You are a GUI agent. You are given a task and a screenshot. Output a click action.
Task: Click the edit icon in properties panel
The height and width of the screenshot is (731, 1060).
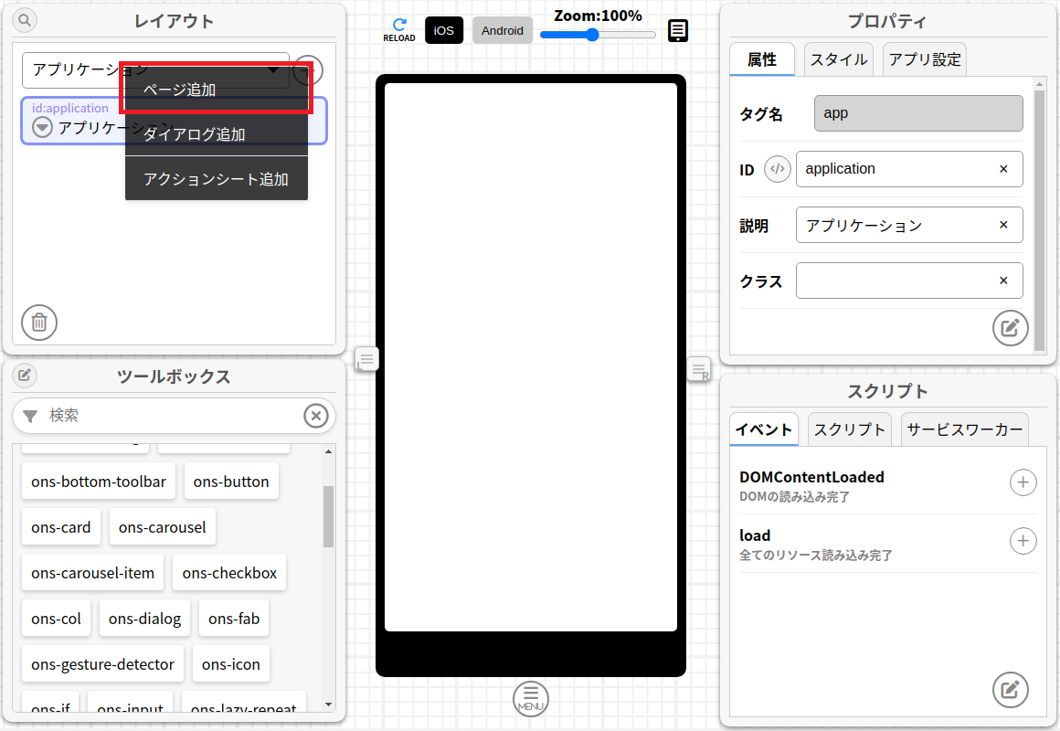point(1010,328)
